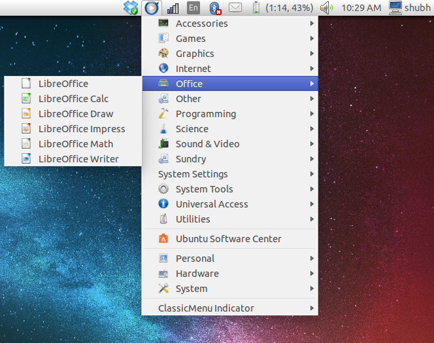Click the System wrench icon
The image size is (434, 343).
tap(163, 289)
